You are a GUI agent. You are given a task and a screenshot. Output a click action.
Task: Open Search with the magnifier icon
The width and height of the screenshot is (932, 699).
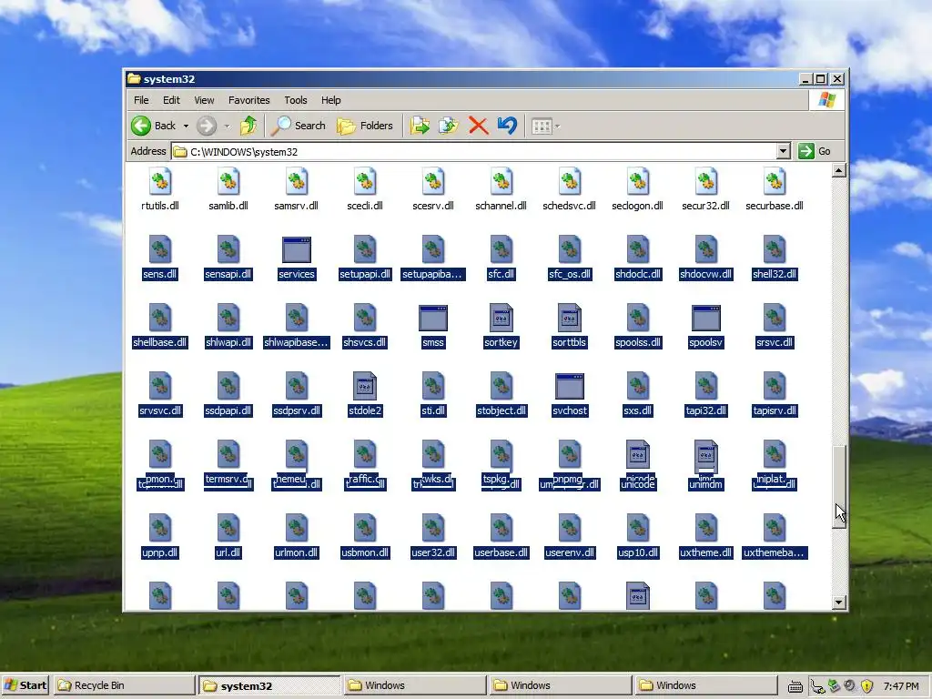tap(282, 126)
